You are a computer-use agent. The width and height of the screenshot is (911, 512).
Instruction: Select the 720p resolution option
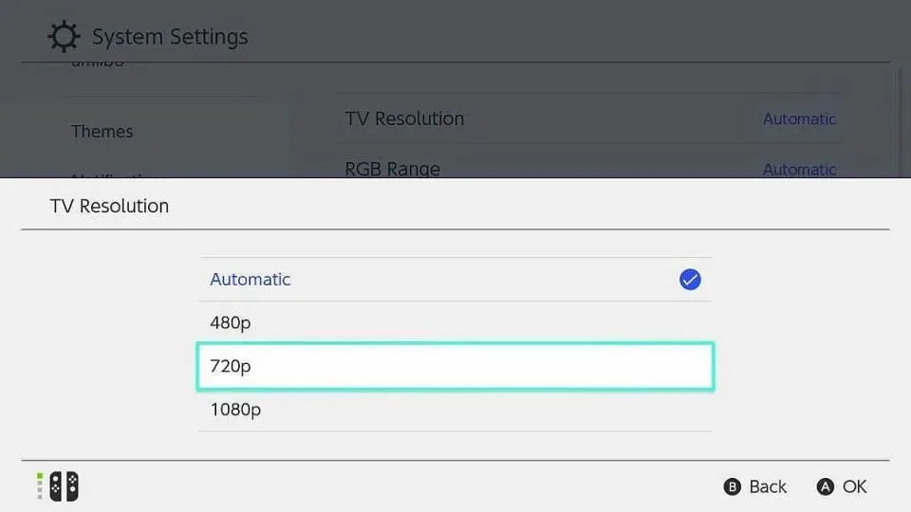click(x=455, y=366)
